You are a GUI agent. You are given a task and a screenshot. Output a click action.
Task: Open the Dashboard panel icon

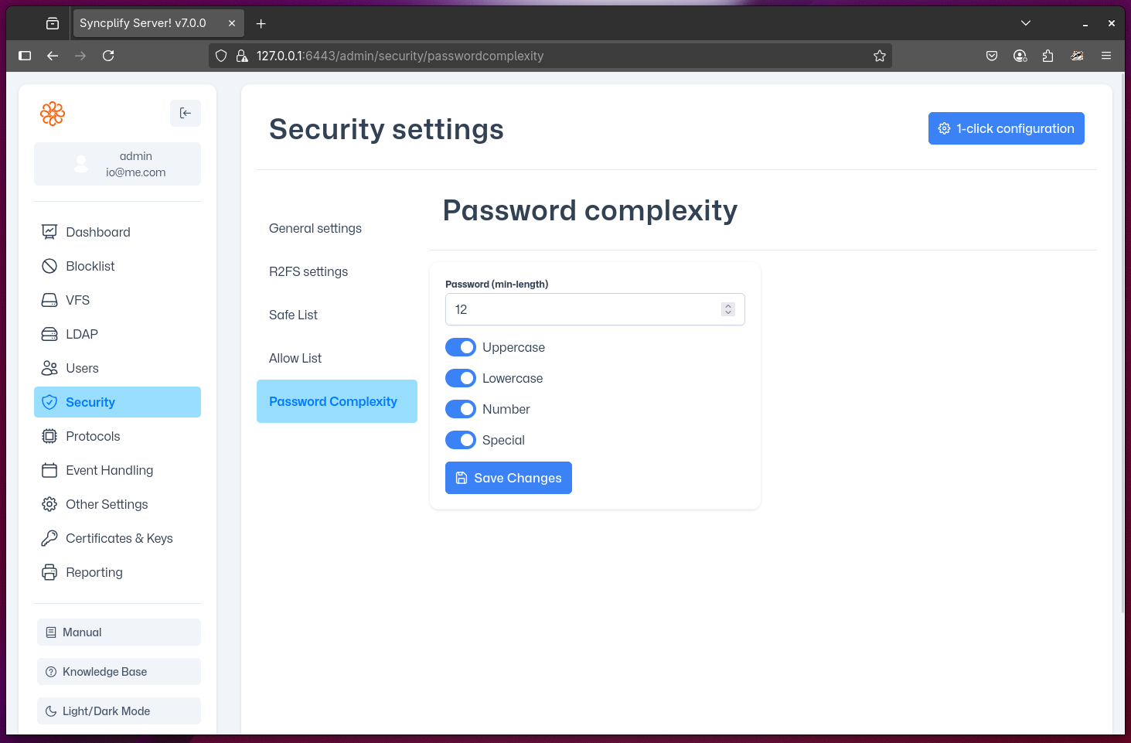49,231
